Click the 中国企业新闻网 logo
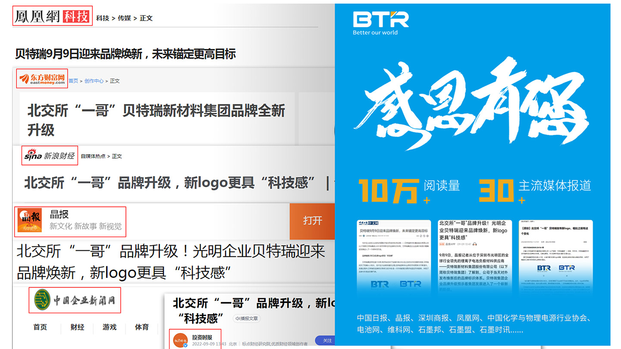 pyautogui.click(x=75, y=300)
